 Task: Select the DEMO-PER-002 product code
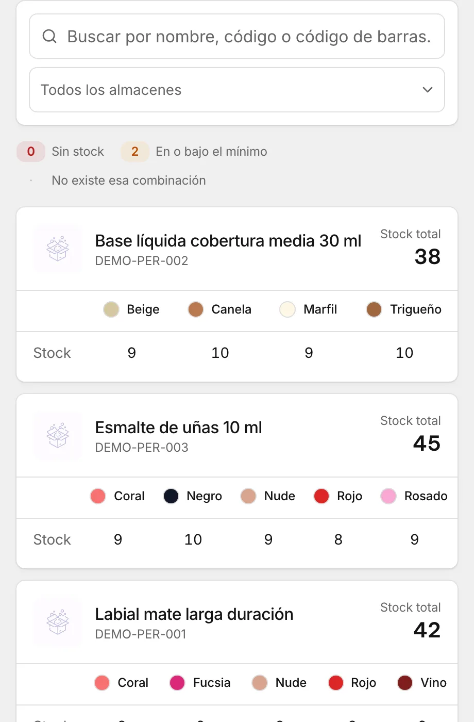142,261
